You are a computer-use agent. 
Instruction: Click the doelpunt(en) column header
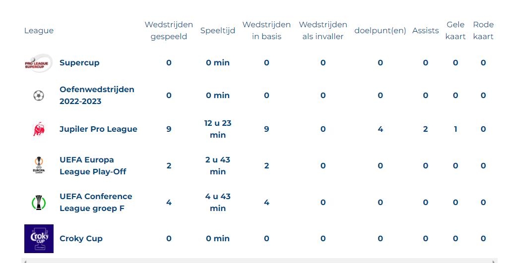coord(380,31)
